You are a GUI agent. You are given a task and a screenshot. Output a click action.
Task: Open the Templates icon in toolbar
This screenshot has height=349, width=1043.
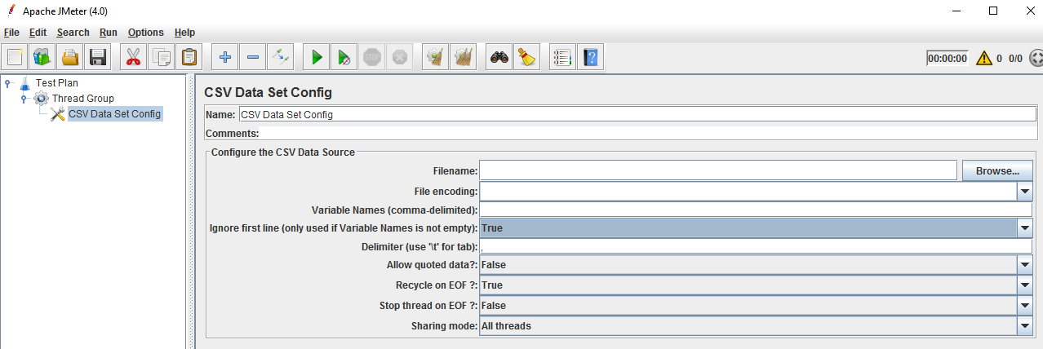(x=42, y=58)
